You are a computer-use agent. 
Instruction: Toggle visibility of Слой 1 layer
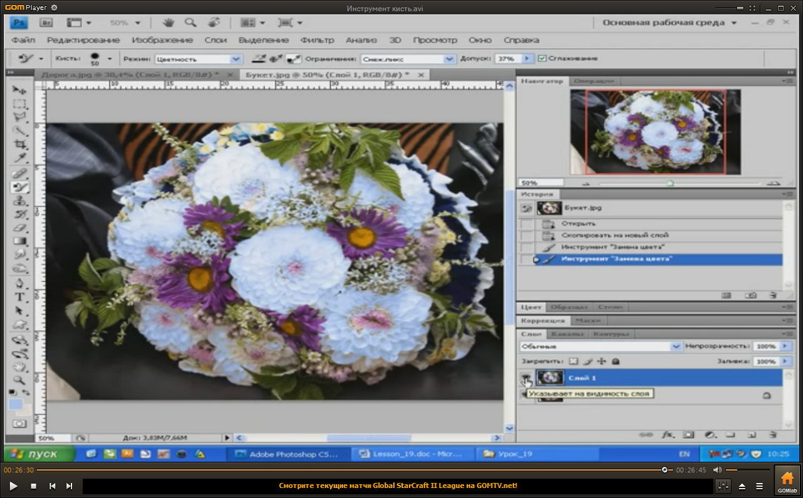[x=527, y=378]
